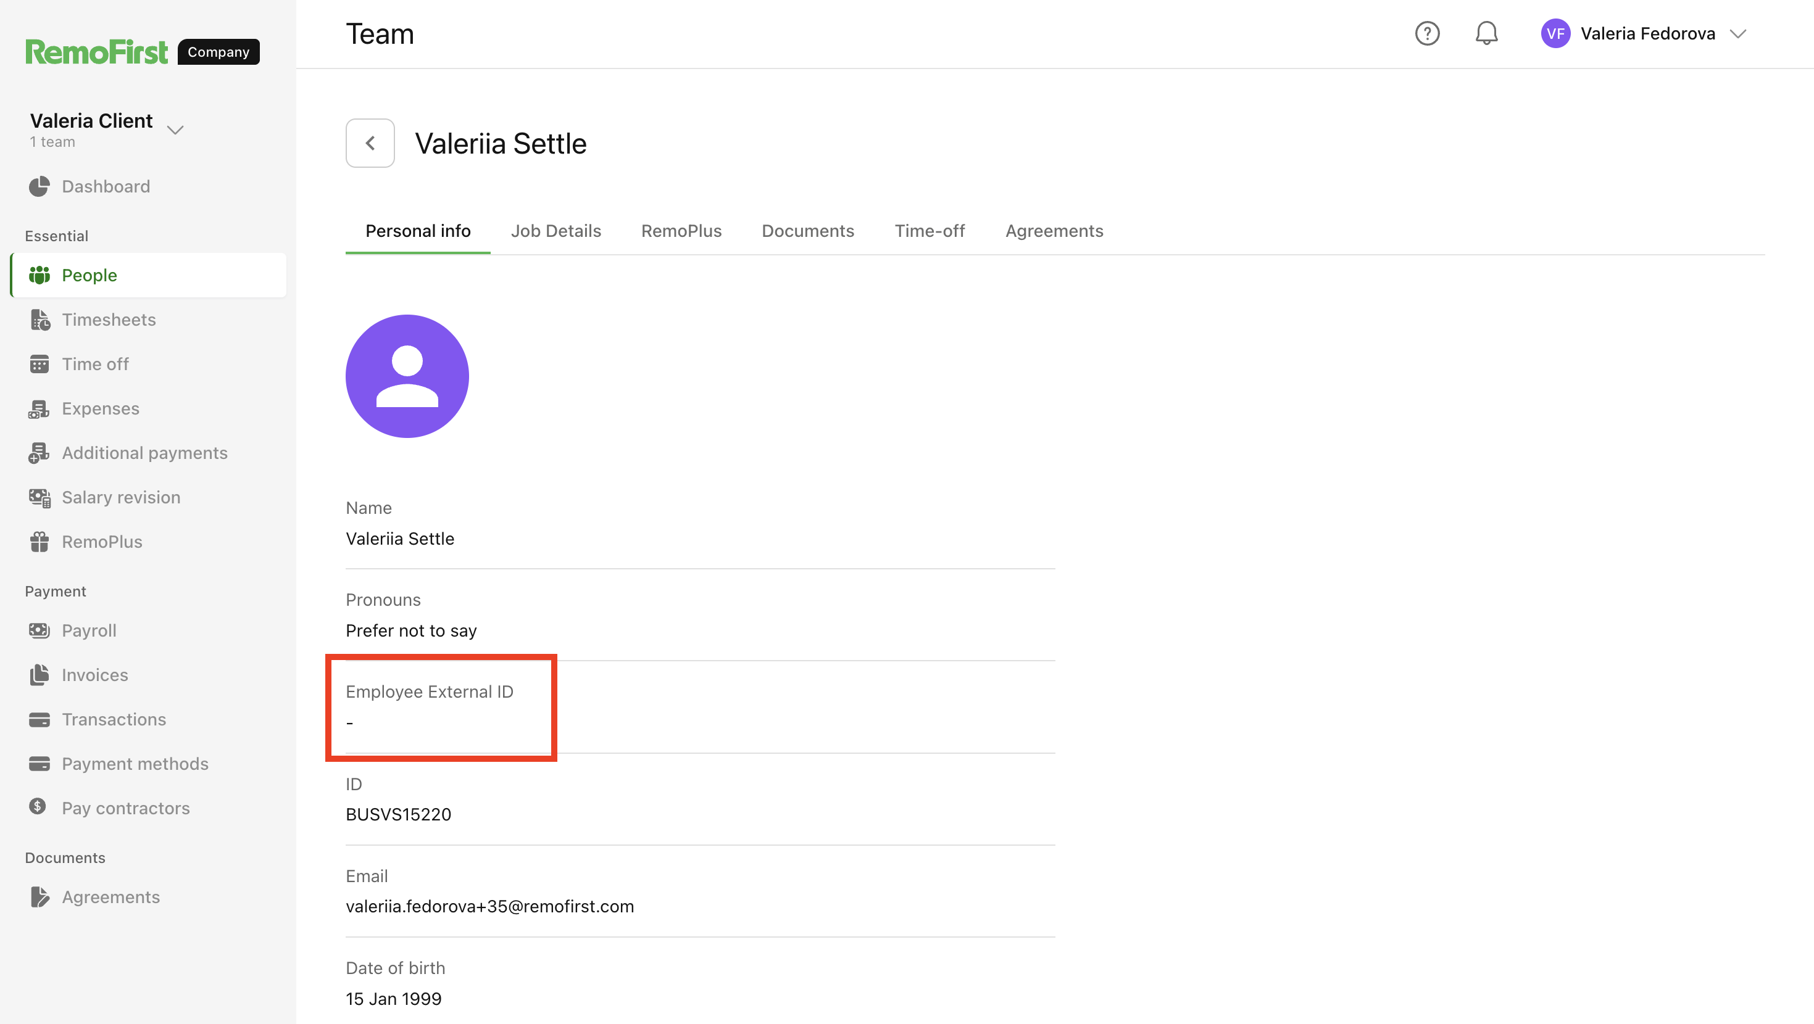
Task: Open the Timesheets section
Action: pyautogui.click(x=109, y=319)
